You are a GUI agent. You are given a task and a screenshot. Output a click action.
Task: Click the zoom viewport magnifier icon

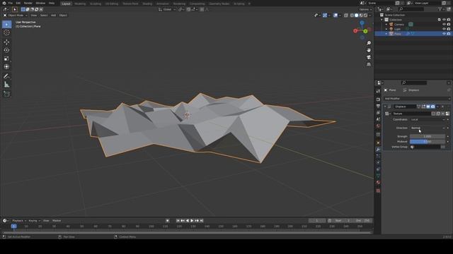(369, 43)
